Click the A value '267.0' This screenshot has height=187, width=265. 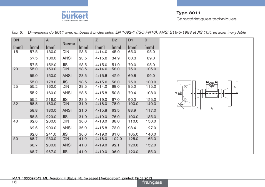51,152
